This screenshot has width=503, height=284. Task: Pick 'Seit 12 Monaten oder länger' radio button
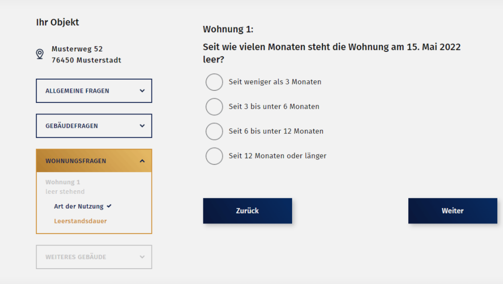[x=214, y=156]
